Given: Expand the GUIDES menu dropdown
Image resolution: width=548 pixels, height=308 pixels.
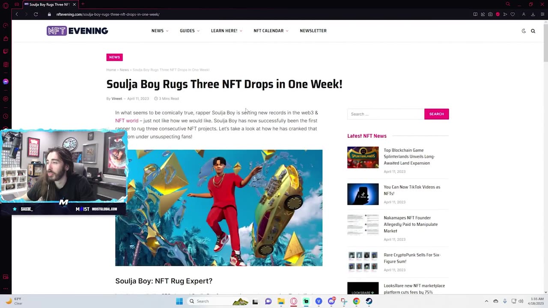Looking at the screenshot, I should click(190, 31).
